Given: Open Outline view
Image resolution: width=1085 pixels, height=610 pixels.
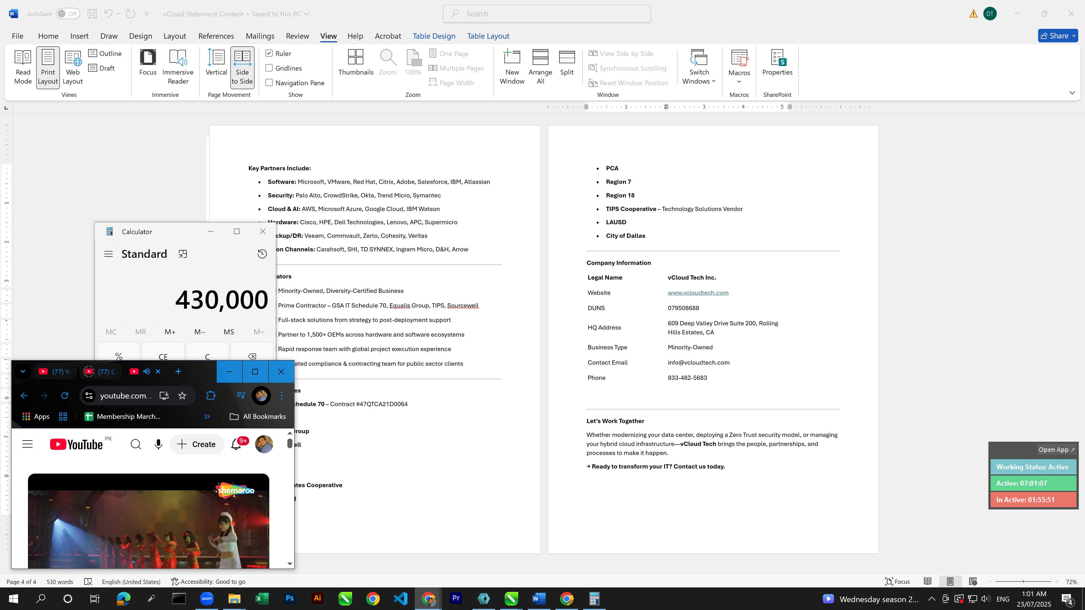Looking at the screenshot, I should click(105, 53).
